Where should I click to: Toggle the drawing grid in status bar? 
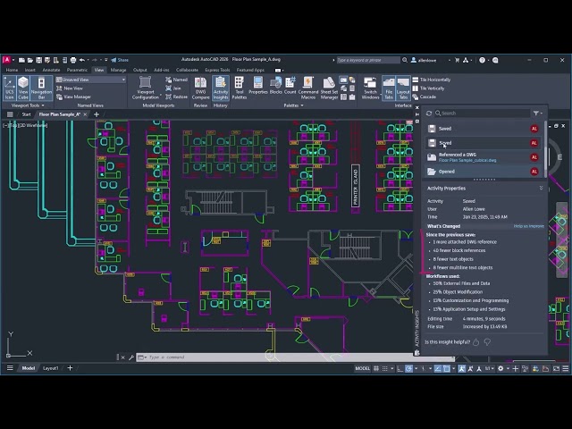point(376,368)
